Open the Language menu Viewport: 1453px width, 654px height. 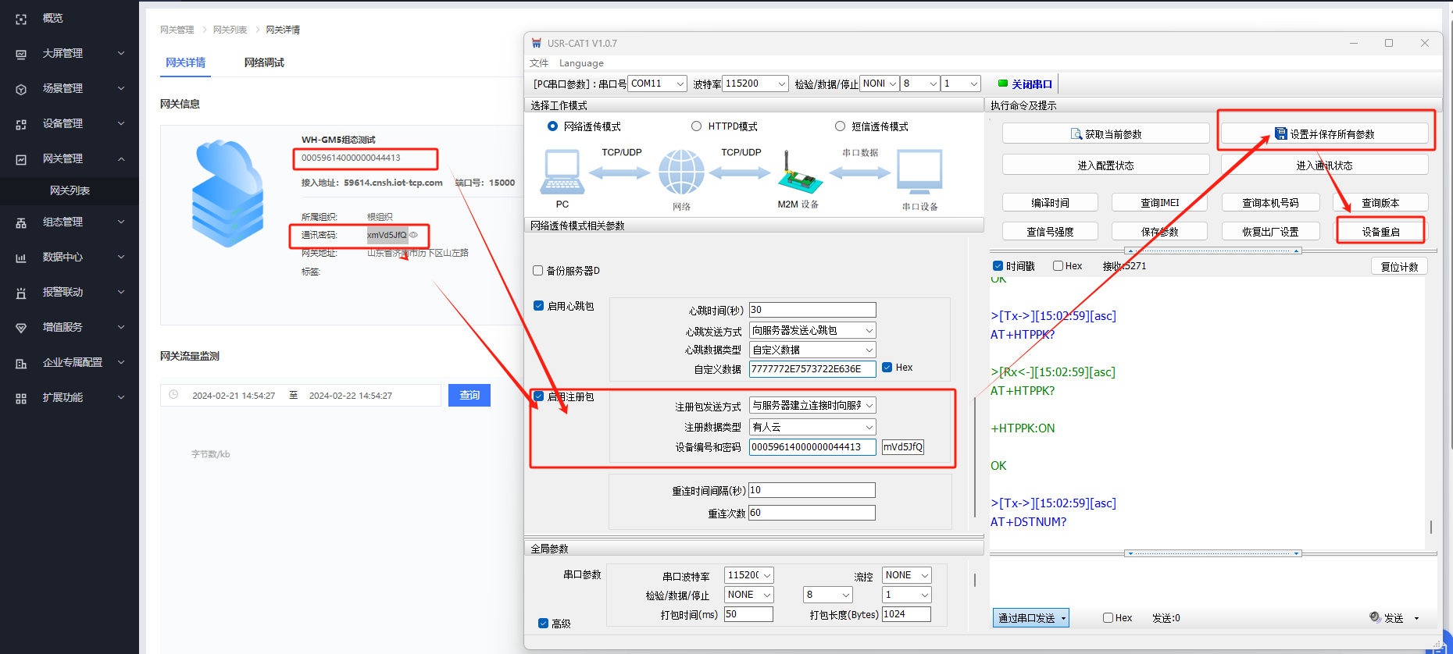pyautogui.click(x=581, y=63)
